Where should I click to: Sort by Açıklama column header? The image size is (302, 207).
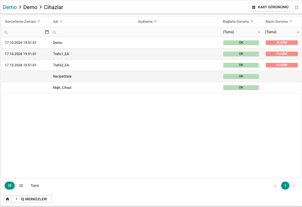coord(145,21)
